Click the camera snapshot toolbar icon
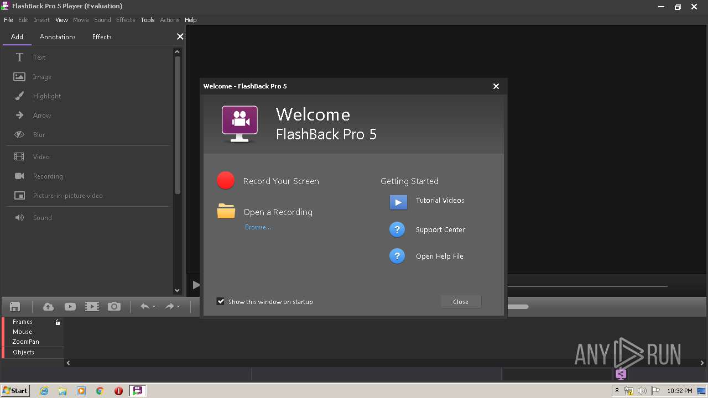708x398 pixels. point(114,306)
